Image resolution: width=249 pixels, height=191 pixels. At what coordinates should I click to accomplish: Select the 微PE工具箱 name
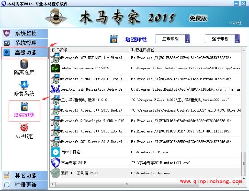coord(71,152)
